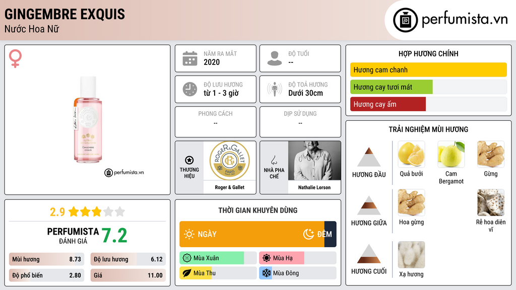516x290 pixels.
Task: Click the Hương cuối pyramid icon
Action: pyautogui.click(x=369, y=254)
